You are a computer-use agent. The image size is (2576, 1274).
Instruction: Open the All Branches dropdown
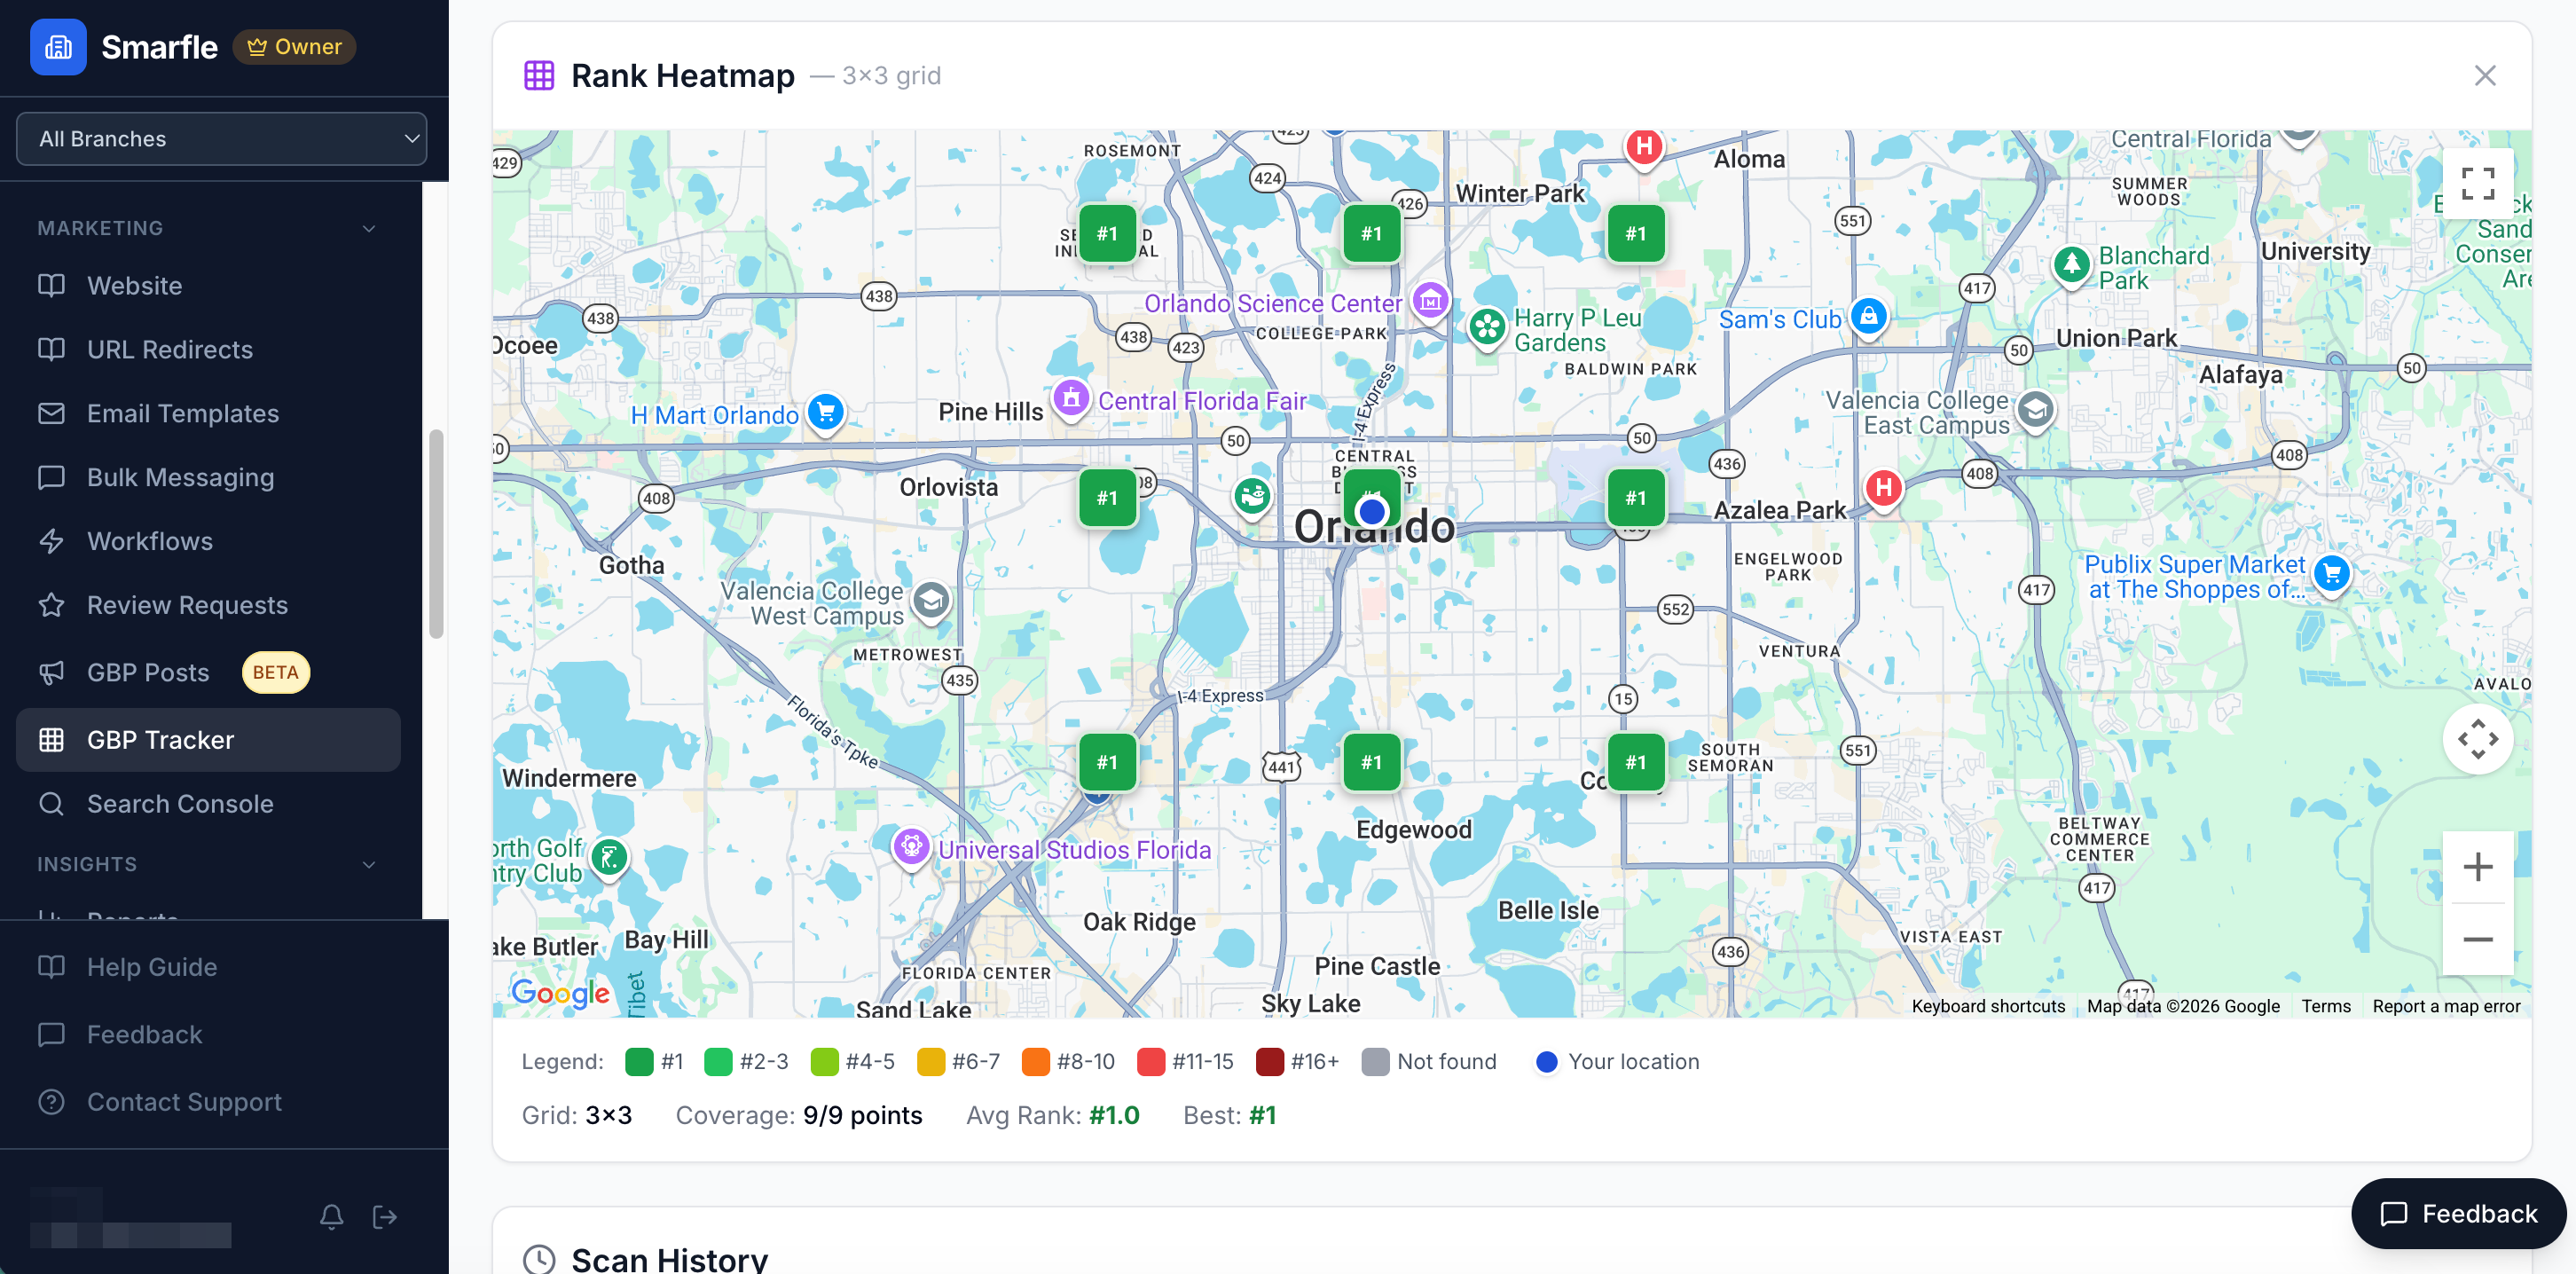221,139
